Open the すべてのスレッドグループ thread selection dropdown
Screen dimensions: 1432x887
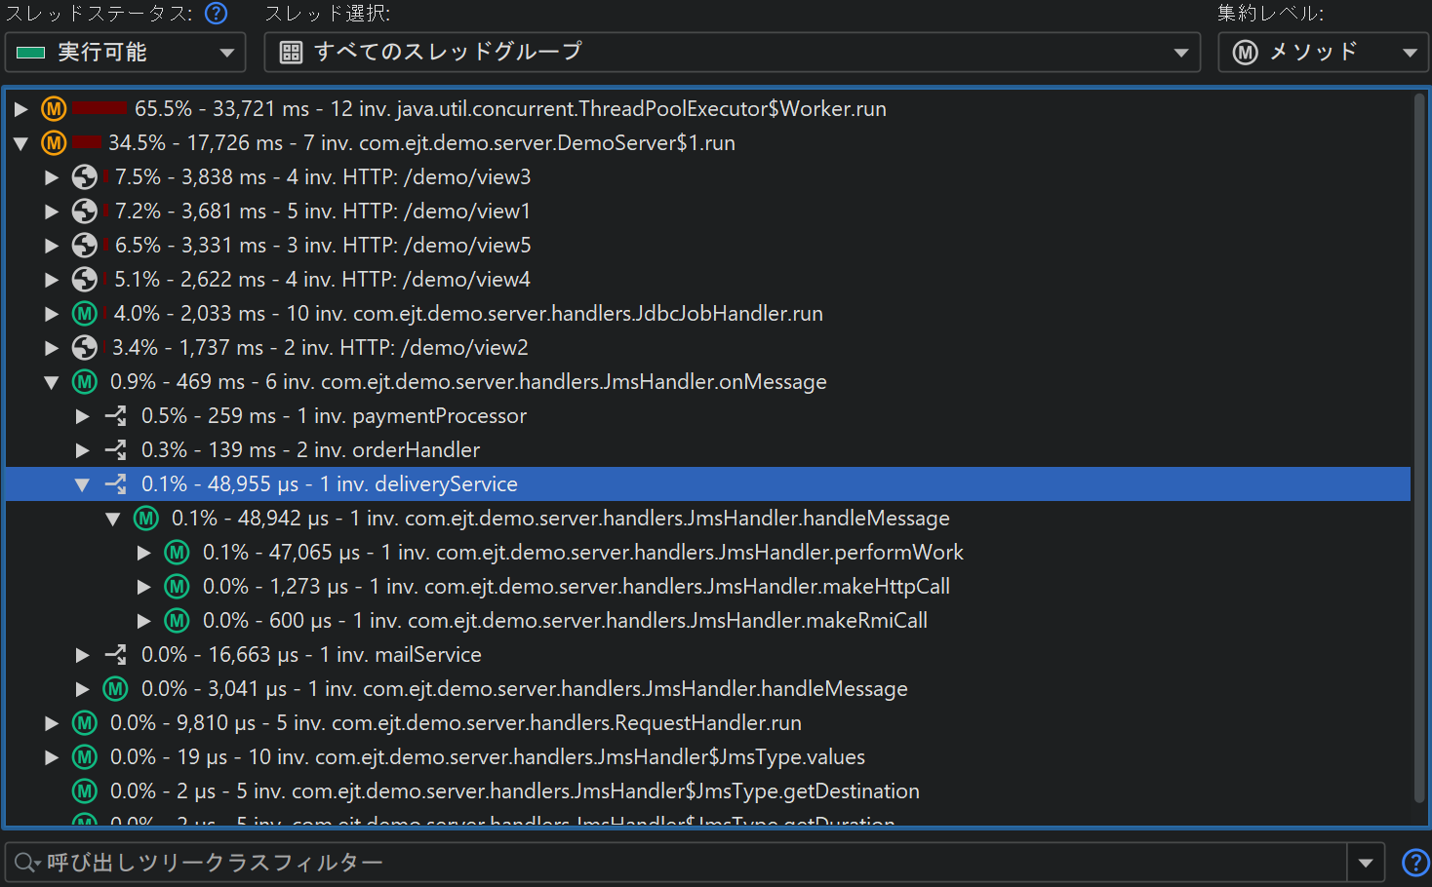point(732,53)
